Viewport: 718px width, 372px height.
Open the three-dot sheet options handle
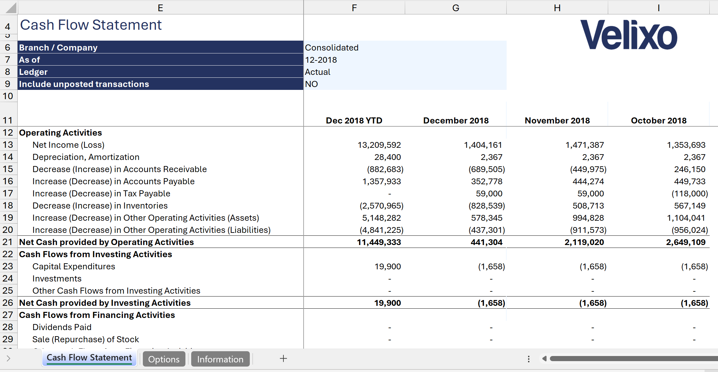click(x=529, y=359)
